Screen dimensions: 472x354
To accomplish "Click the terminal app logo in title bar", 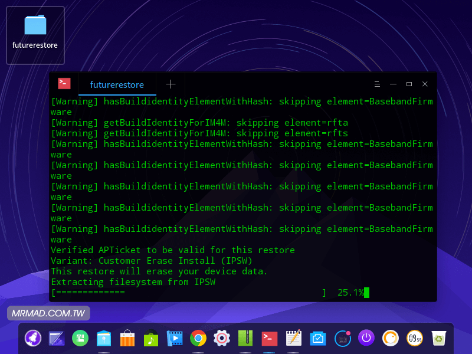I will (64, 84).
